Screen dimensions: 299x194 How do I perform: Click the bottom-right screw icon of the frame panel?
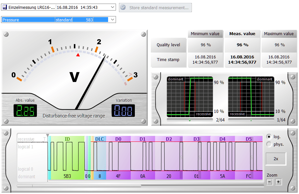tap(292, 188)
